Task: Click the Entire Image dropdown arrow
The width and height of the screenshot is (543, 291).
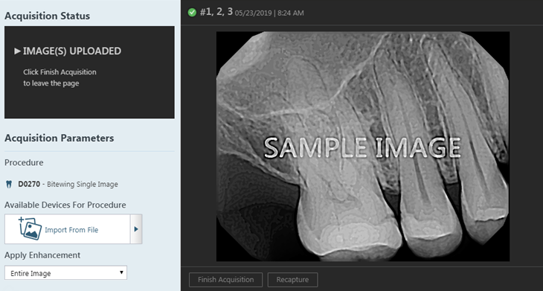Action: tap(121, 272)
